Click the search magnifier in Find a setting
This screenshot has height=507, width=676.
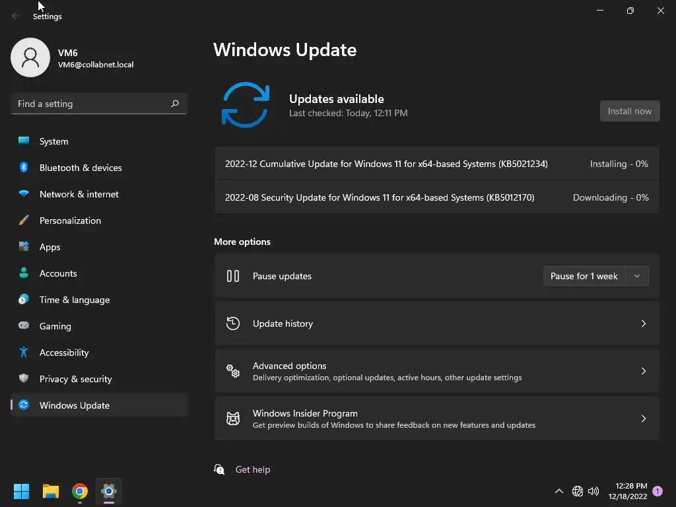click(x=174, y=104)
